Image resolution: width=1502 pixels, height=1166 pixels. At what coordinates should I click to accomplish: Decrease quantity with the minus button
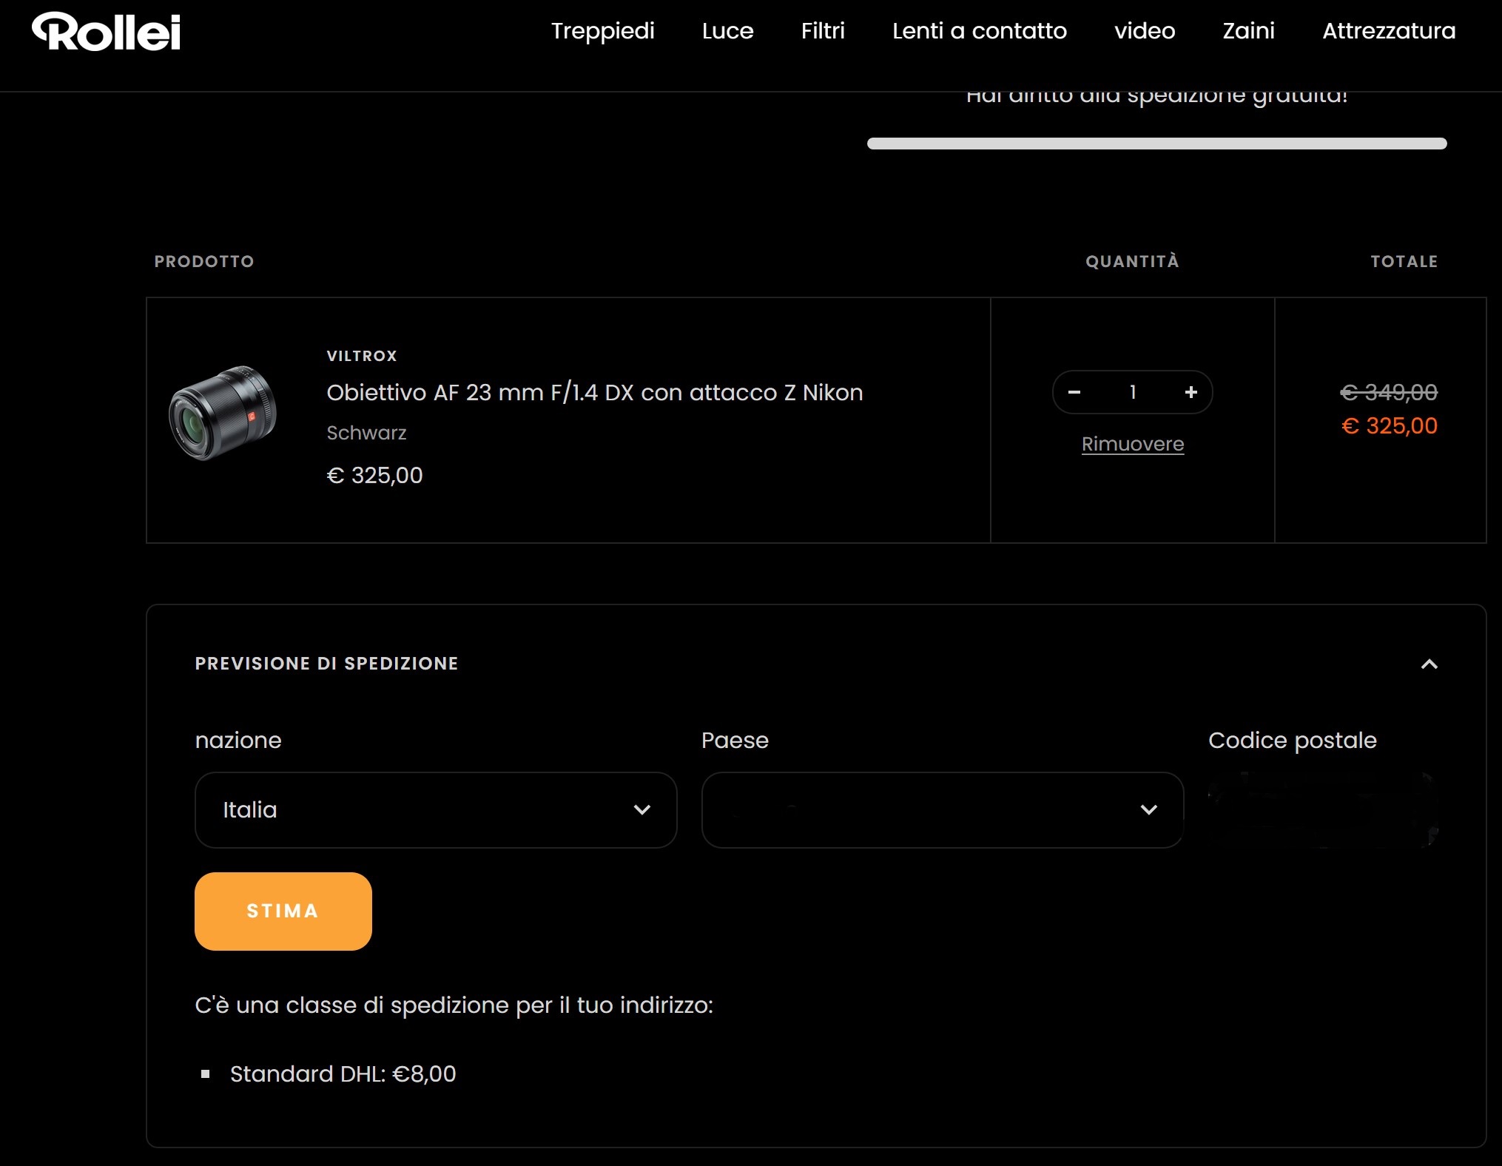pos(1074,392)
